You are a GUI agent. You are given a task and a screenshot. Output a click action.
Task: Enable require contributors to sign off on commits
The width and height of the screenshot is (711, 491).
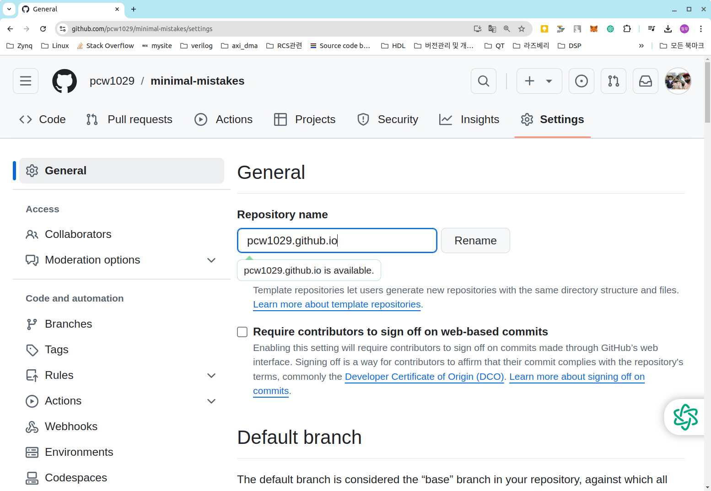click(x=242, y=332)
